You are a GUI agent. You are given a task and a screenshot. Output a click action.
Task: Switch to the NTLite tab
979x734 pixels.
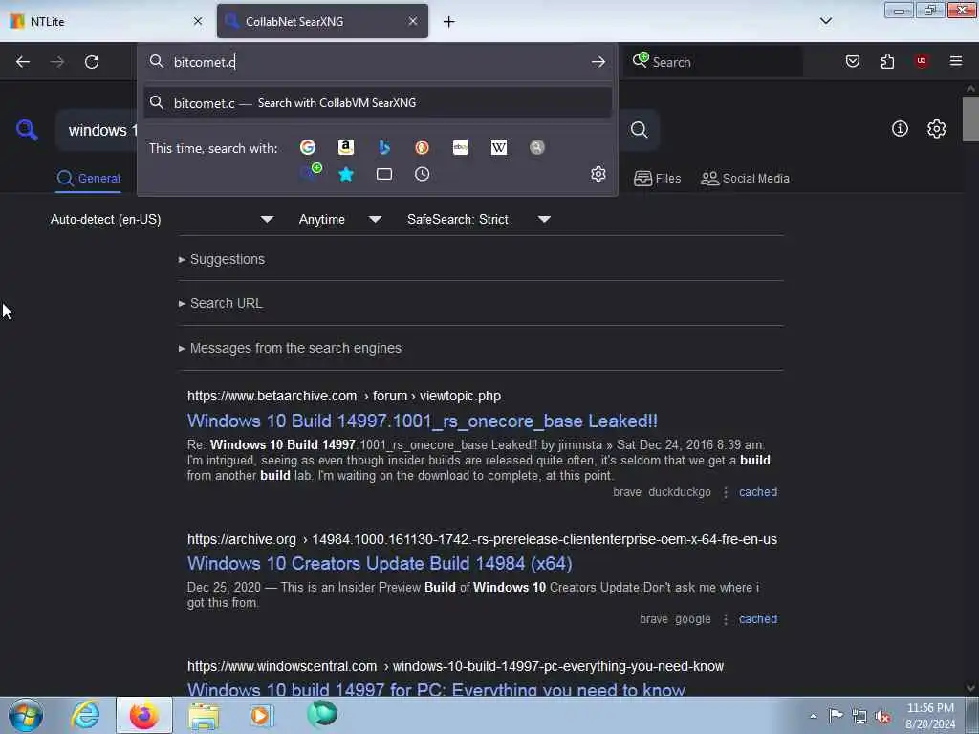click(x=107, y=21)
